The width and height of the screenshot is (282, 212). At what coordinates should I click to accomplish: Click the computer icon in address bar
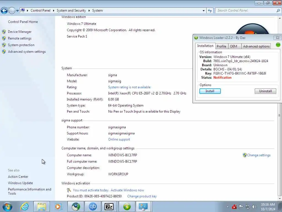pyautogui.click(x=23, y=10)
